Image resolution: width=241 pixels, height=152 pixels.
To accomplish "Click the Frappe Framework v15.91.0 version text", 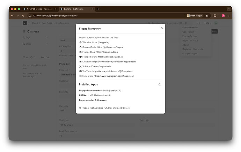I will (x=100, y=91).
